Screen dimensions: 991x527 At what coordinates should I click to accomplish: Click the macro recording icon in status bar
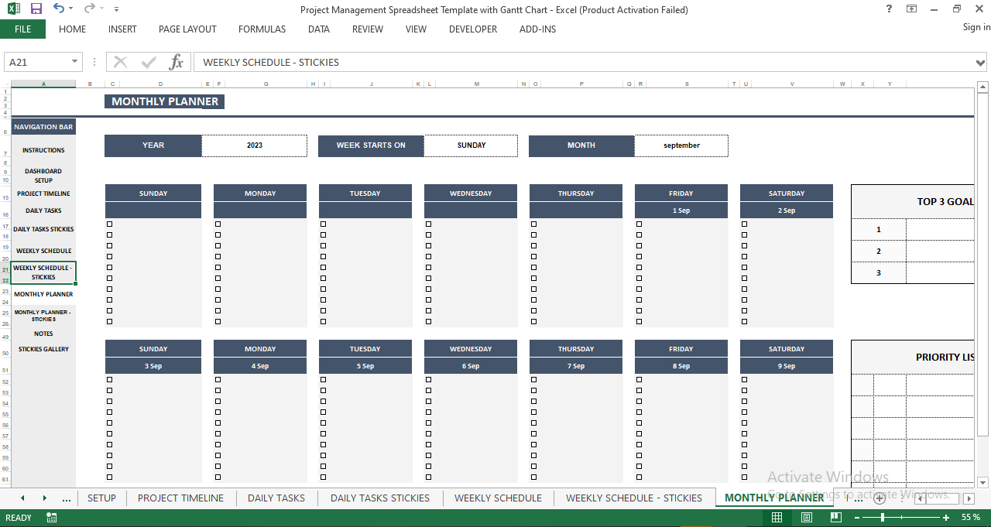coord(51,516)
